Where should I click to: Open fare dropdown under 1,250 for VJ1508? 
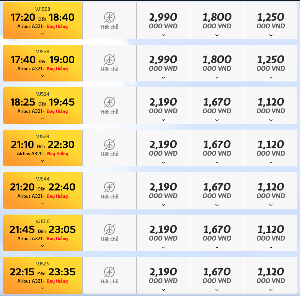(x=271, y=35)
